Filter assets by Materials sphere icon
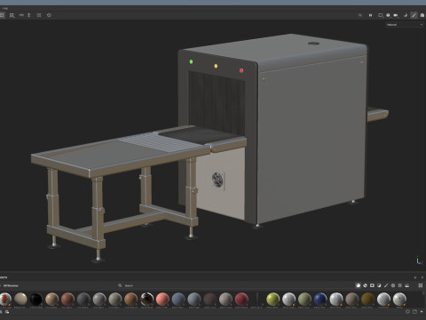The image size is (426, 320). click(x=358, y=285)
